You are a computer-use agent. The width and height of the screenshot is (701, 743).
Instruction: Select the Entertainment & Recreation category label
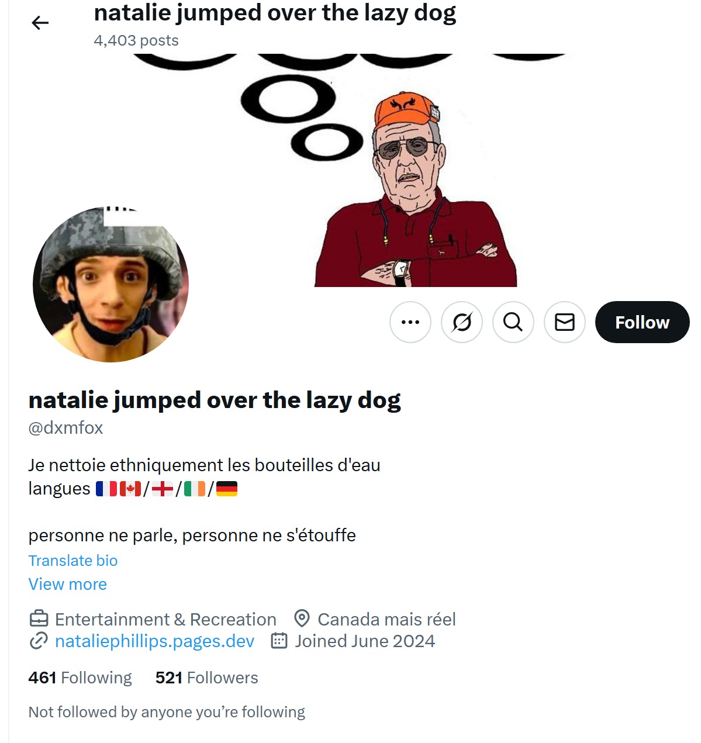coord(165,619)
